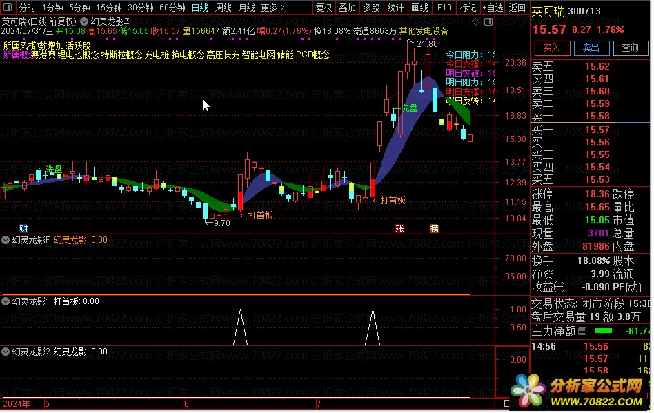Switch to the 5分钟 chart period

point(79,8)
